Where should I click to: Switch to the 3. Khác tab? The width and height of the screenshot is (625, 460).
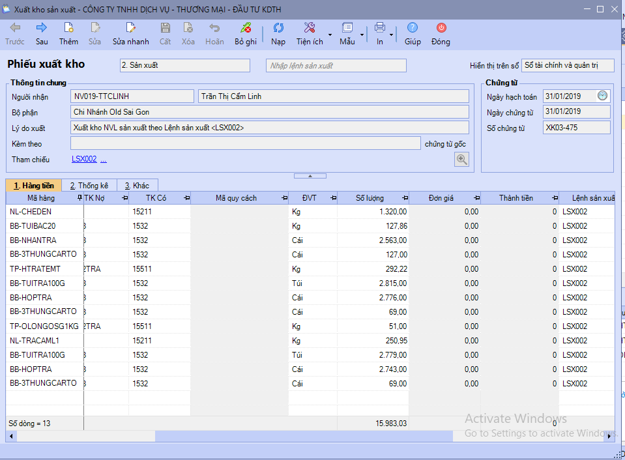[137, 185]
